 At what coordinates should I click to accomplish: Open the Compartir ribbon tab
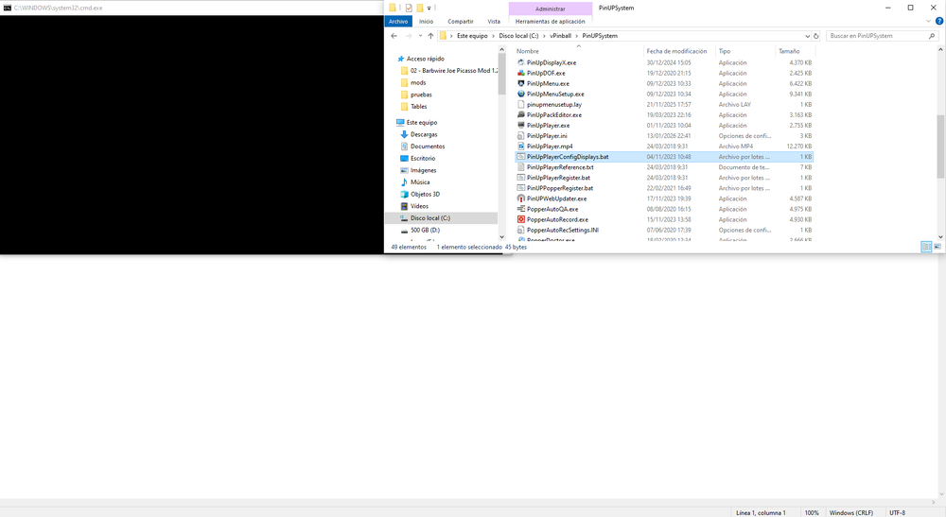[x=461, y=21]
